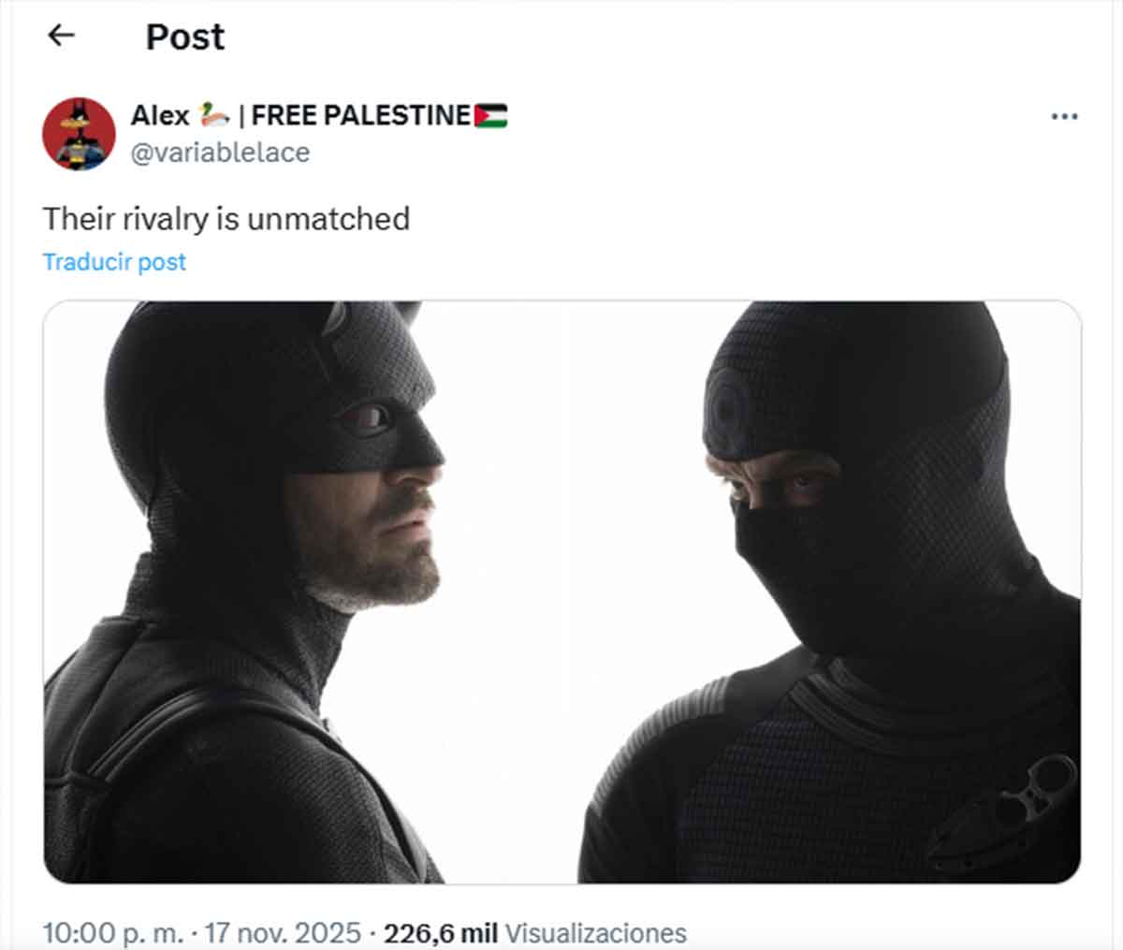Click the duck emoji beside Alex's name
Viewport: 1123px width, 950px height.
coord(215,115)
